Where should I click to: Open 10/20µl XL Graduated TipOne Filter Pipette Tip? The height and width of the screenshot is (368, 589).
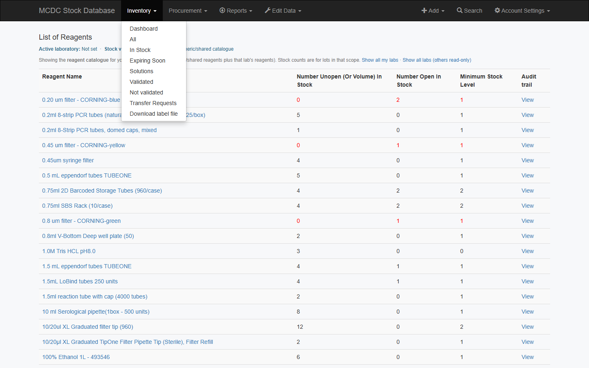click(128, 342)
